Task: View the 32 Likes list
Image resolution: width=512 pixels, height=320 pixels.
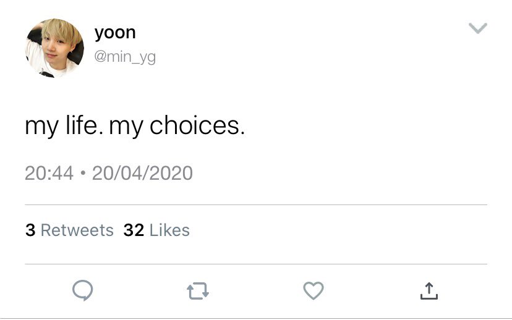Action: click(x=156, y=230)
